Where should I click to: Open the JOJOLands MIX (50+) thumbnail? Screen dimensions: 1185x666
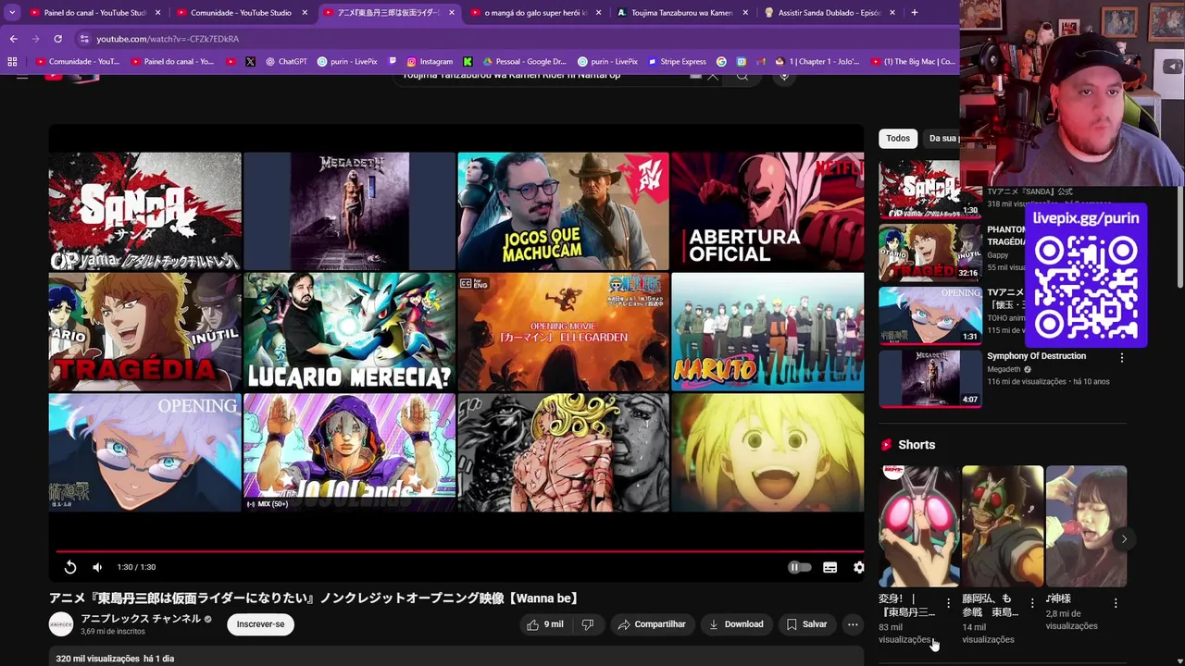pos(349,452)
